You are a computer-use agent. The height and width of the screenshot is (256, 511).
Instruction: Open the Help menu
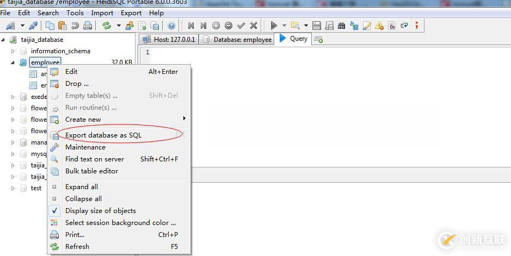coord(156,13)
